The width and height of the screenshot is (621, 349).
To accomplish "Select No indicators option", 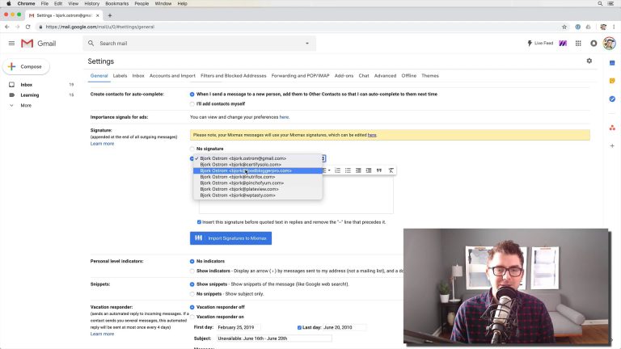I will (x=192, y=261).
